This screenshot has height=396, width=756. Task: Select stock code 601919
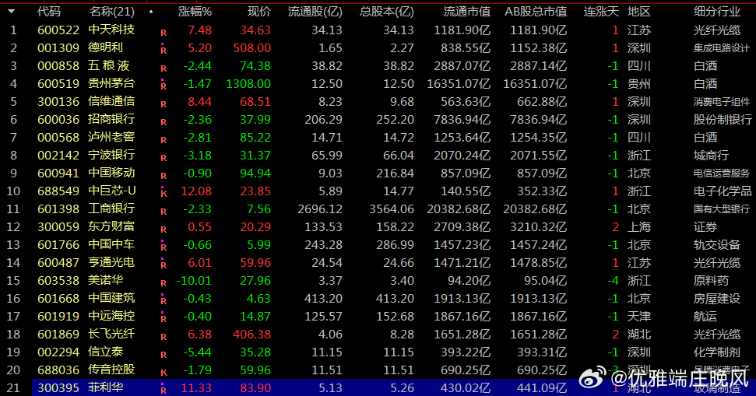(x=58, y=316)
